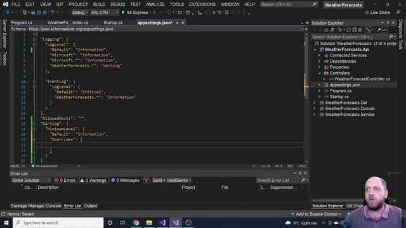Click the Save All toolbar icon
Viewport: 406px width, 228px height.
45,13
